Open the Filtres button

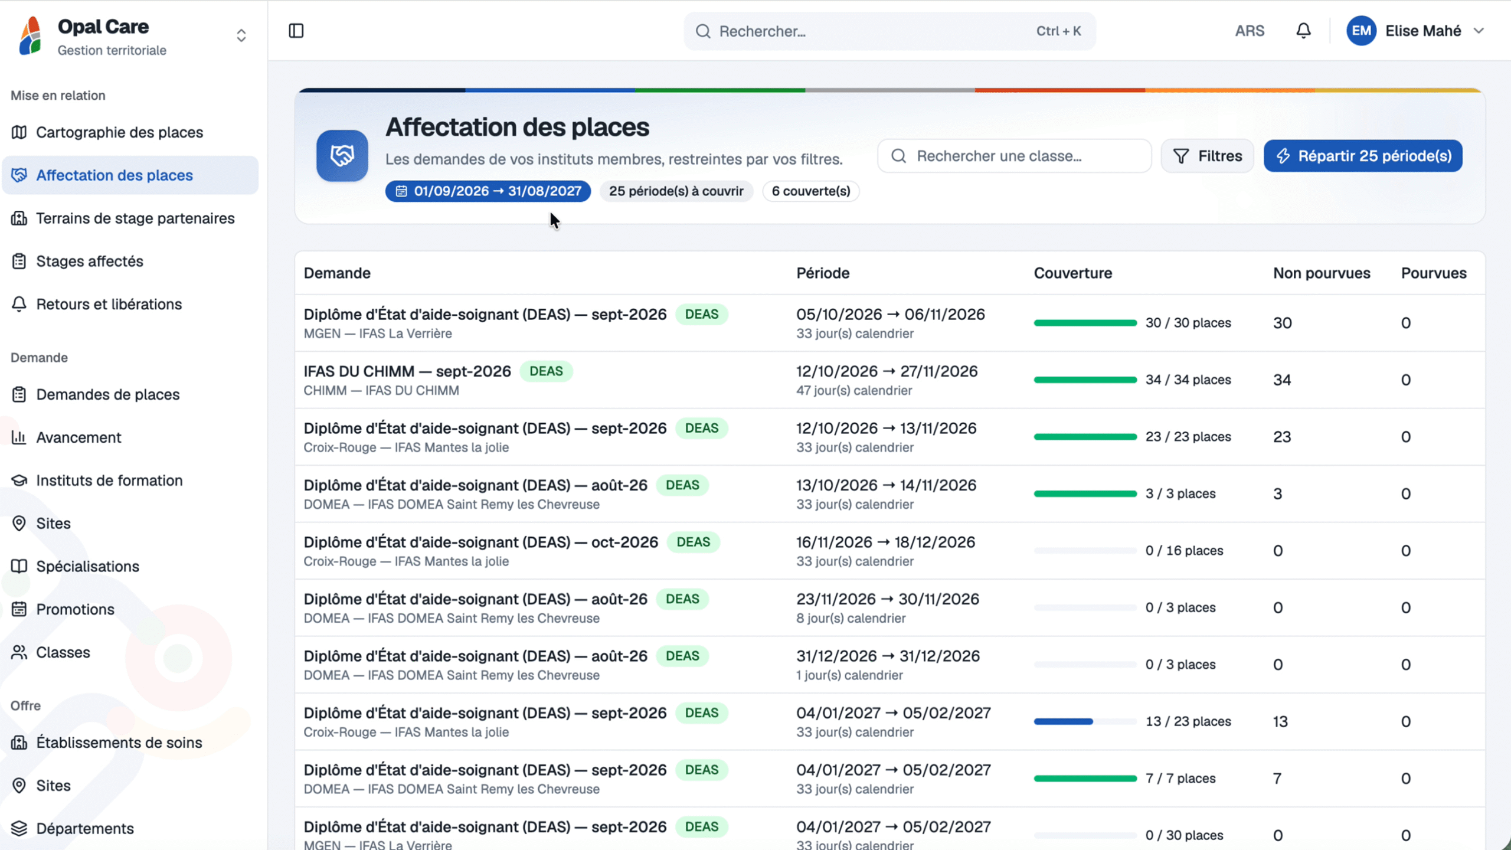pos(1207,156)
